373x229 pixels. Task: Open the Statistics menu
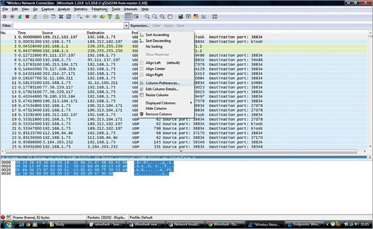(81, 9)
